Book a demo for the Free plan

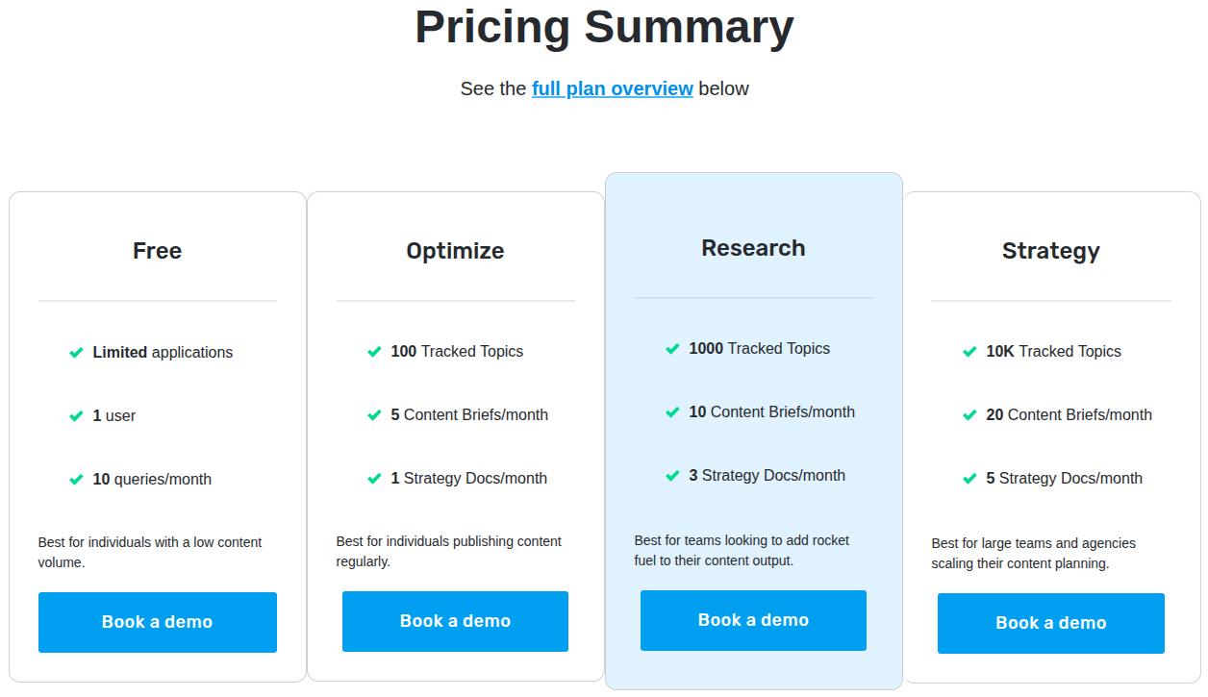(157, 622)
